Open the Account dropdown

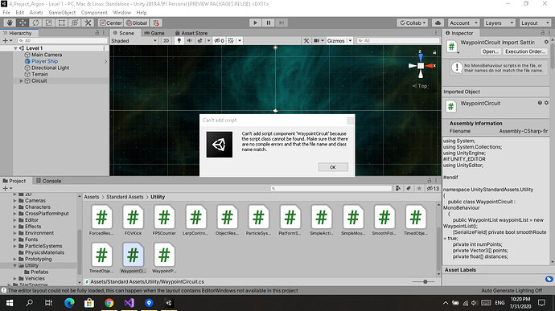click(463, 23)
